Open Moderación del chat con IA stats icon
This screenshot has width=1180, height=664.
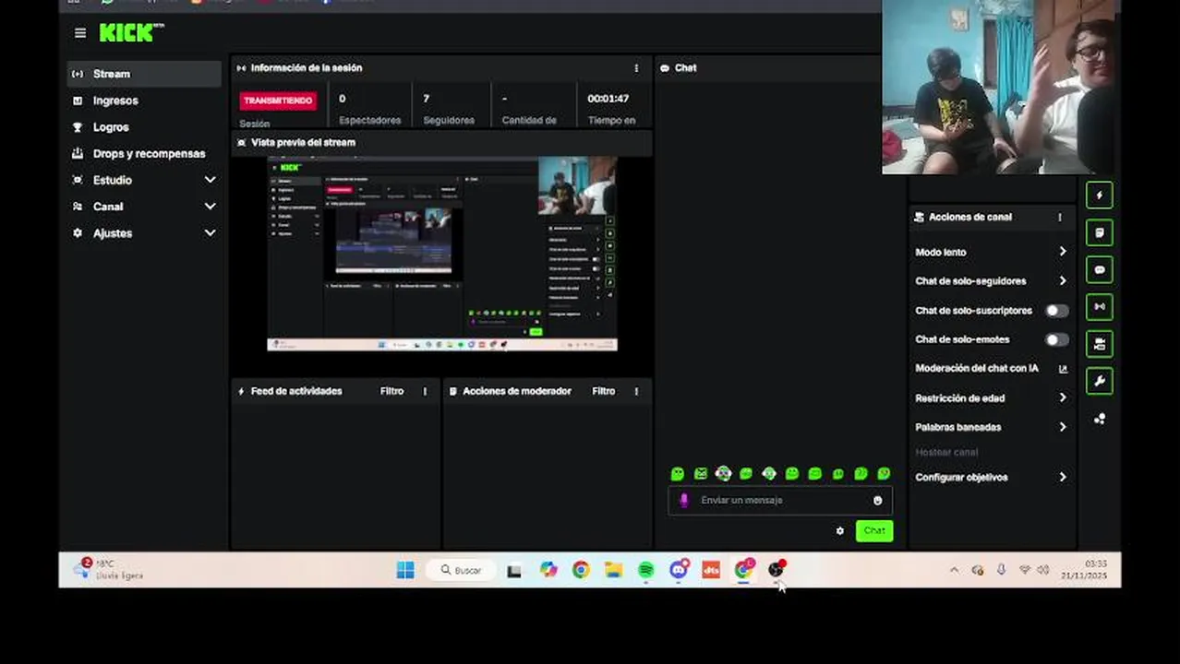tap(1063, 368)
